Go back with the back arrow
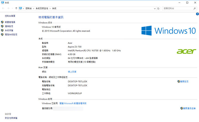This screenshot has height=122, width=199. coord(3,8)
